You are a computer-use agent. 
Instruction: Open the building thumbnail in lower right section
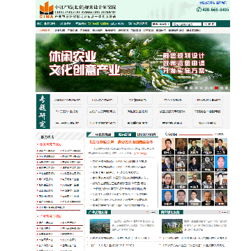coord(172,226)
